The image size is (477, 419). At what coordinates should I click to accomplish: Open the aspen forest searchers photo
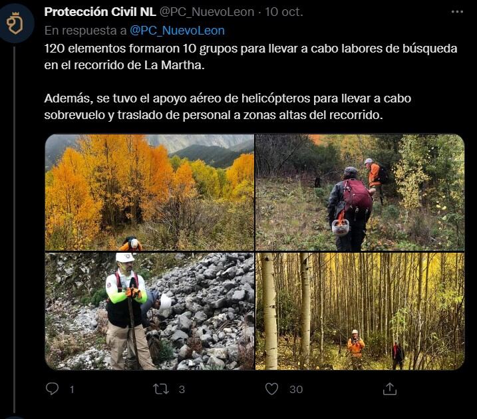tap(360, 311)
